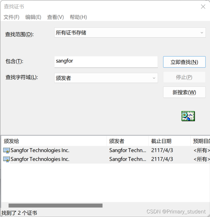
Task: Click first row's 2117/4/3 expiry date
Action: tap(162, 150)
